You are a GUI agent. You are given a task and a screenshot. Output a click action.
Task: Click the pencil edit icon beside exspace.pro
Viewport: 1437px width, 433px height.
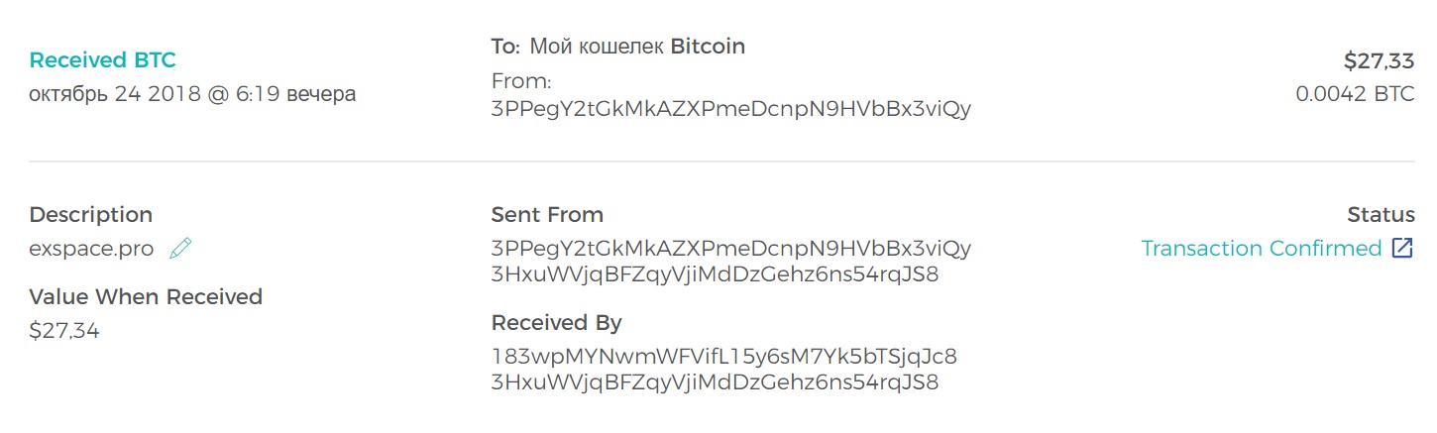click(x=180, y=249)
